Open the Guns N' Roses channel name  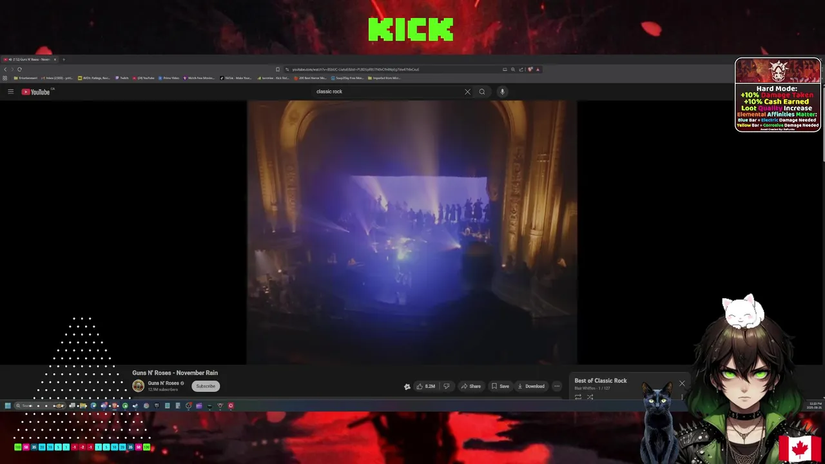click(163, 383)
